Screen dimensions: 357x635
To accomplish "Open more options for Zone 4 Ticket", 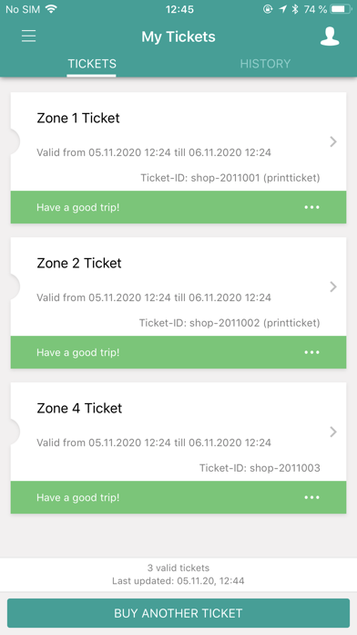I will click(311, 497).
